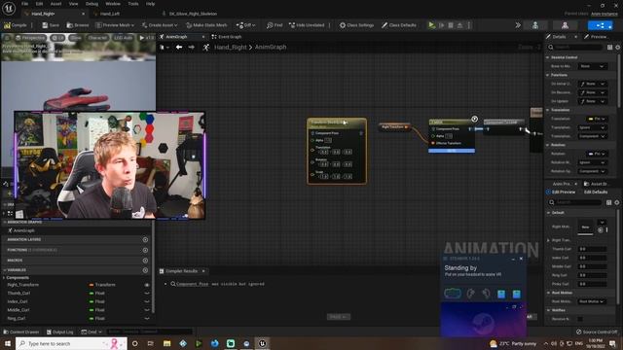
Task: Open Class Settings
Action: (356, 25)
